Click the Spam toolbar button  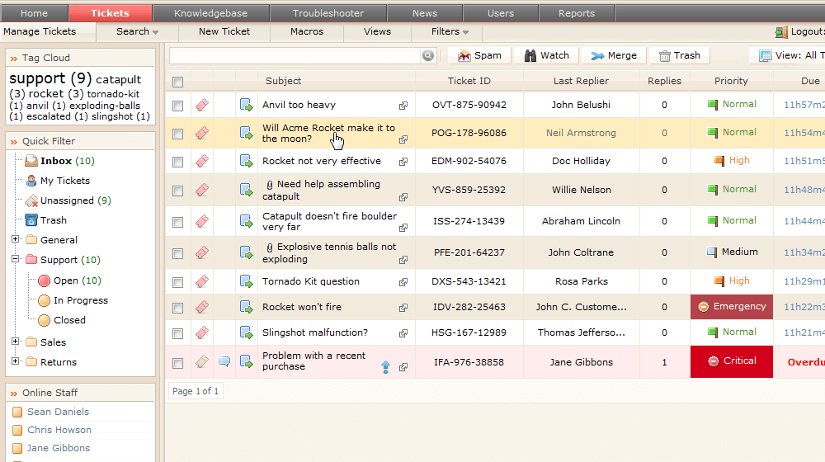(479, 55)
